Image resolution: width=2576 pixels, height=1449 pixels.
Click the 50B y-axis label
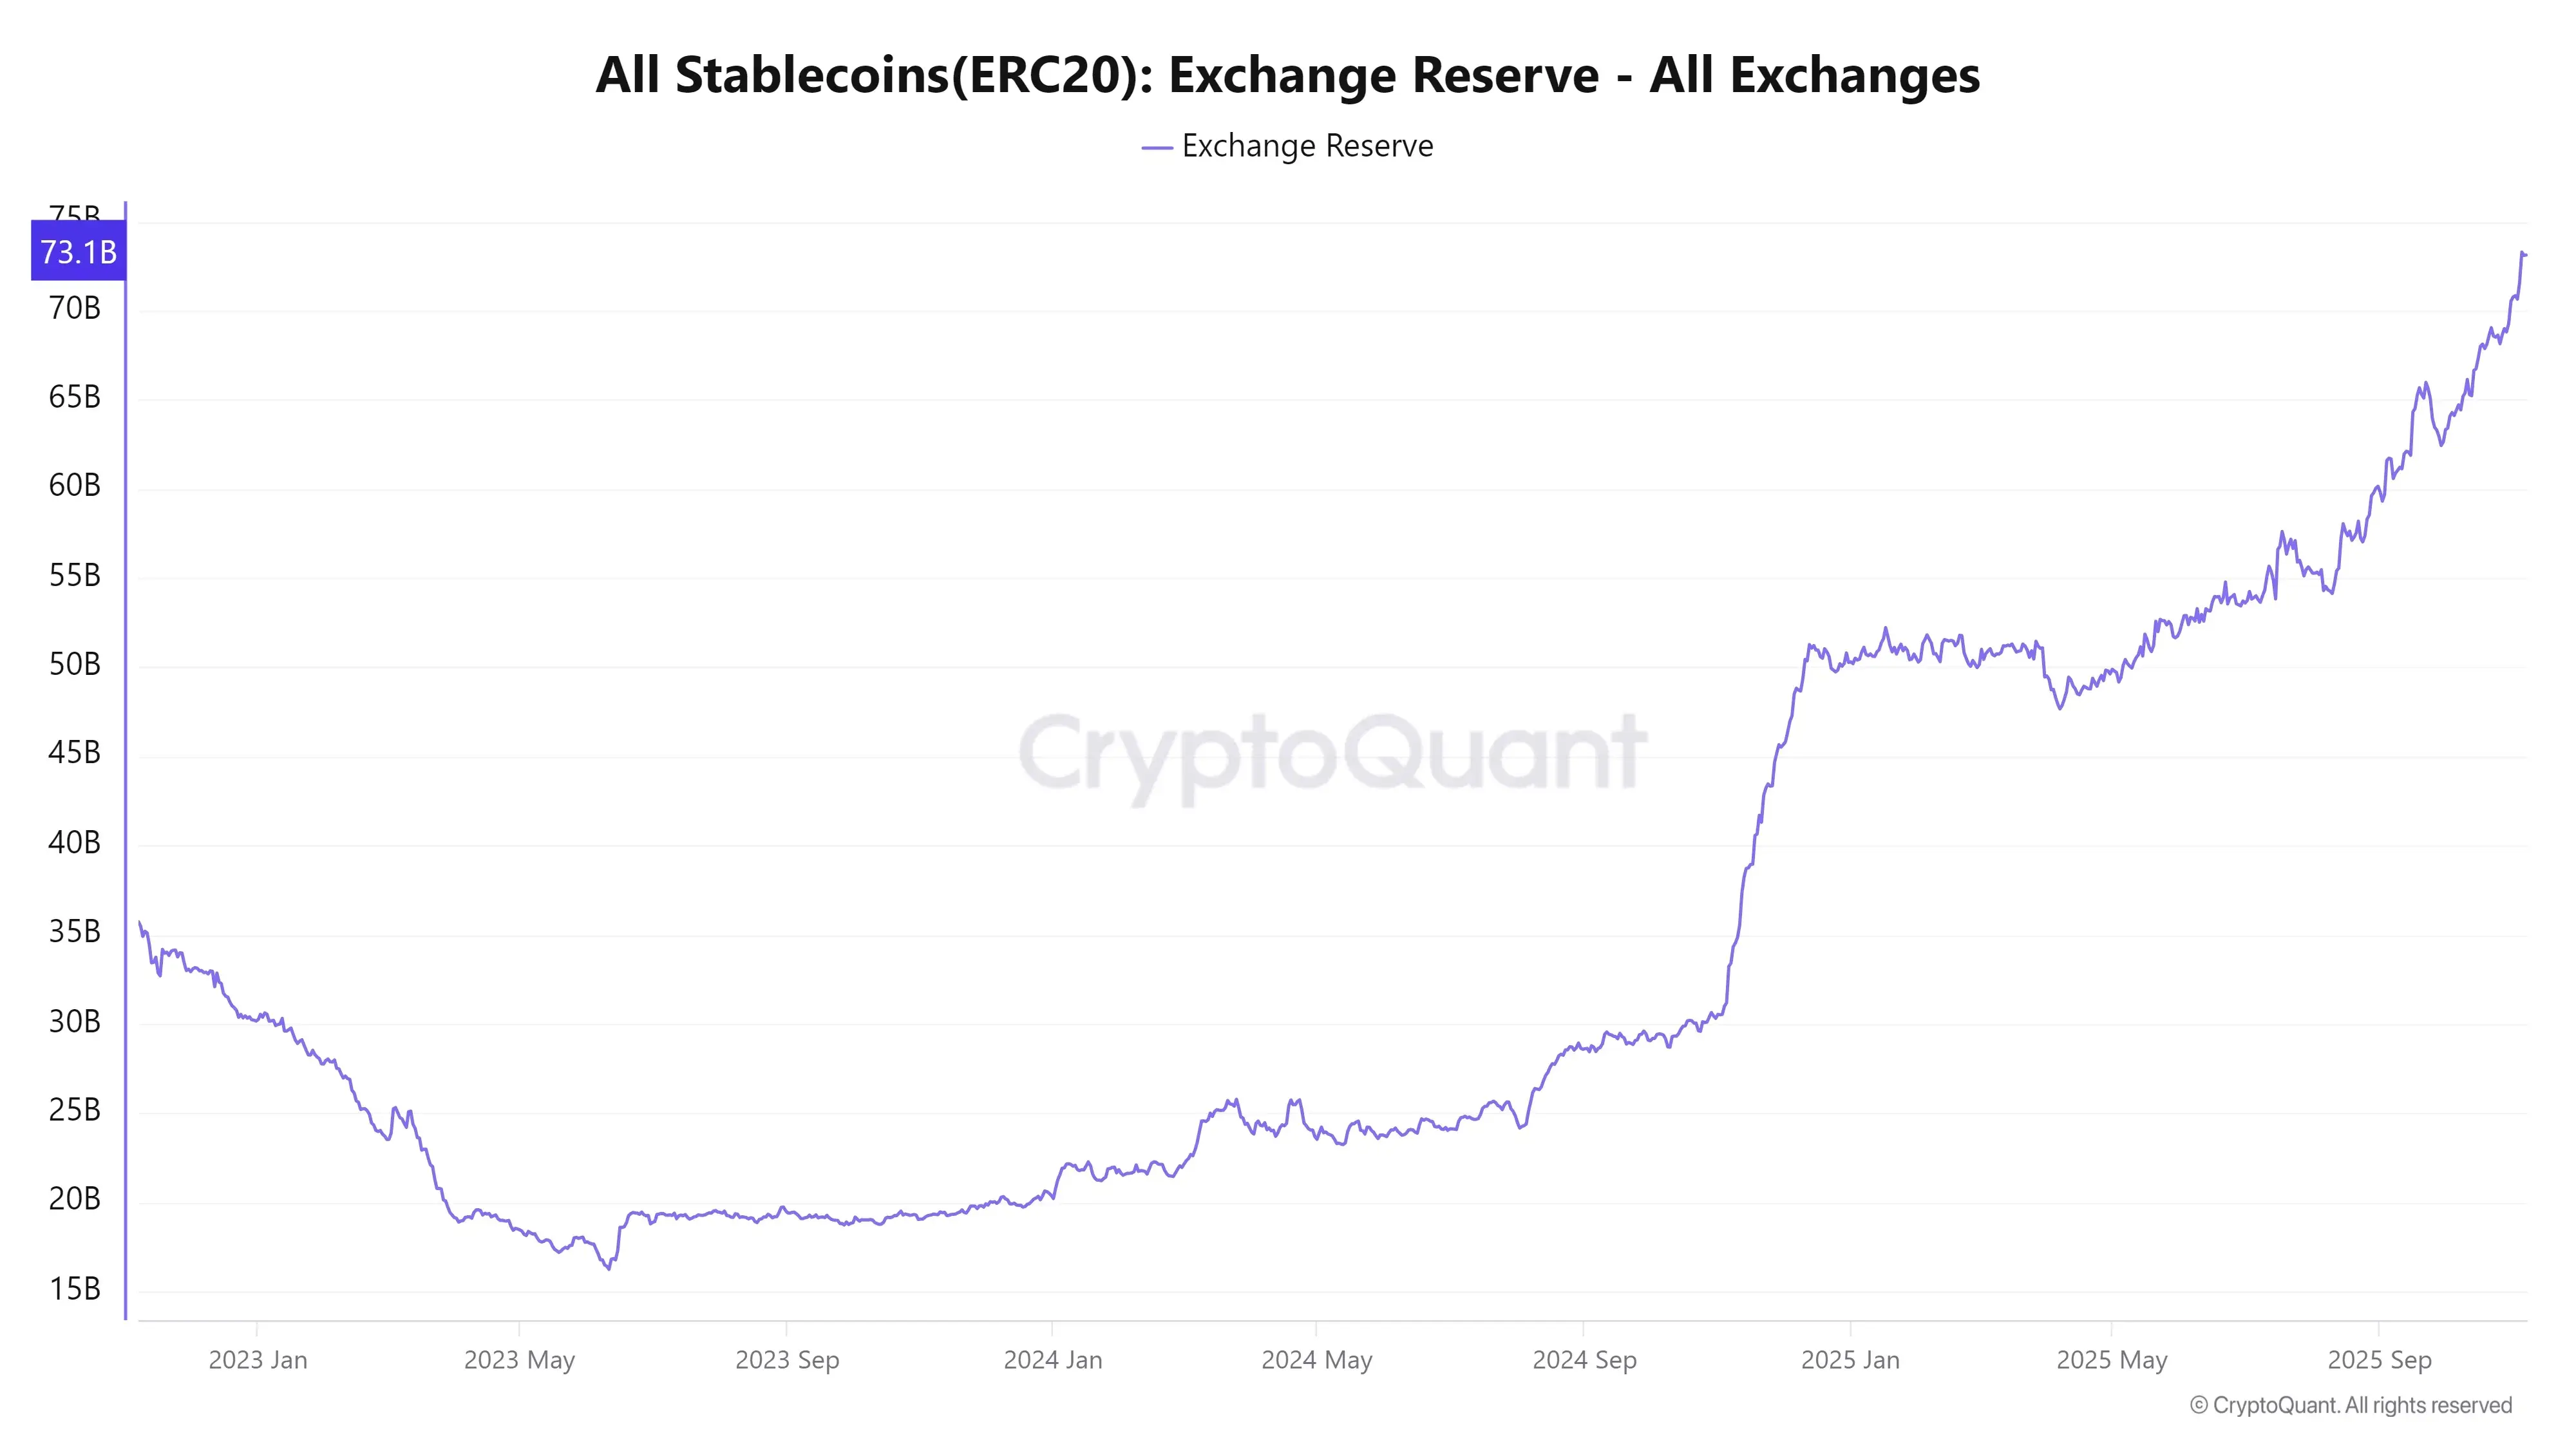click(75, 665)
